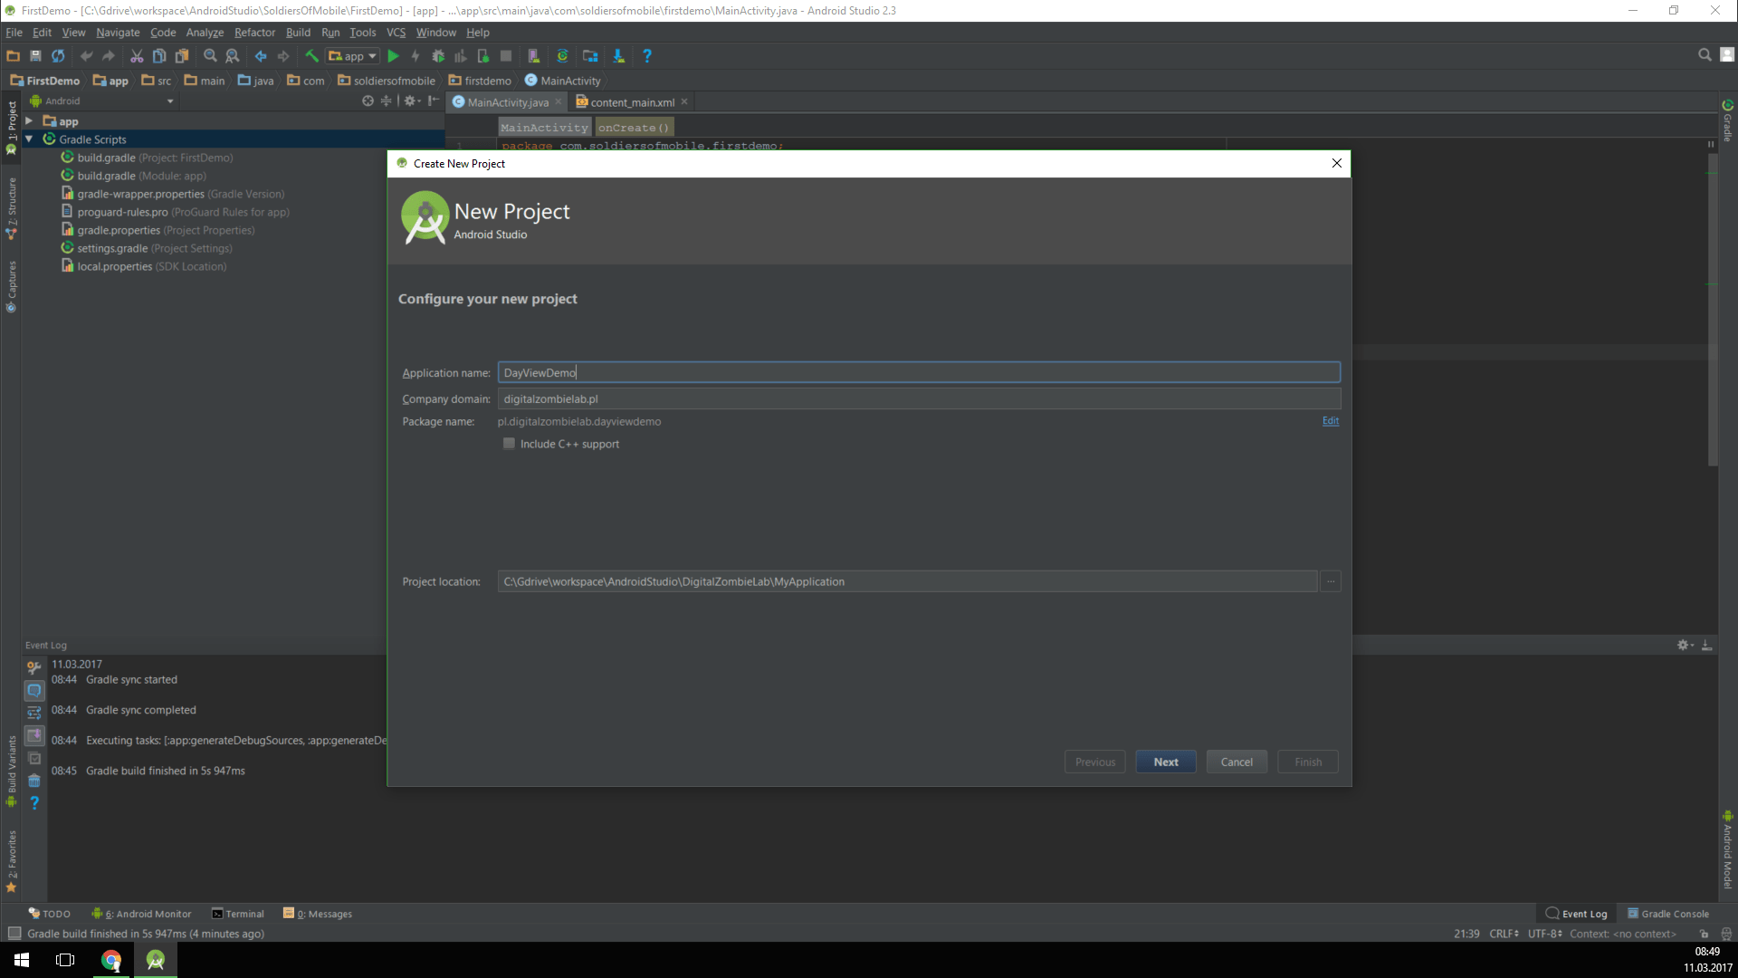This screenshot has width=1738, height=978.
Task: Click the Help question mark in toolbar
Action: (646, 56)
